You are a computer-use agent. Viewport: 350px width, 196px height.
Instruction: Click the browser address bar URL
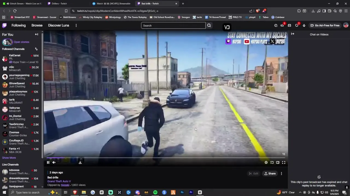tap(118, 11)
